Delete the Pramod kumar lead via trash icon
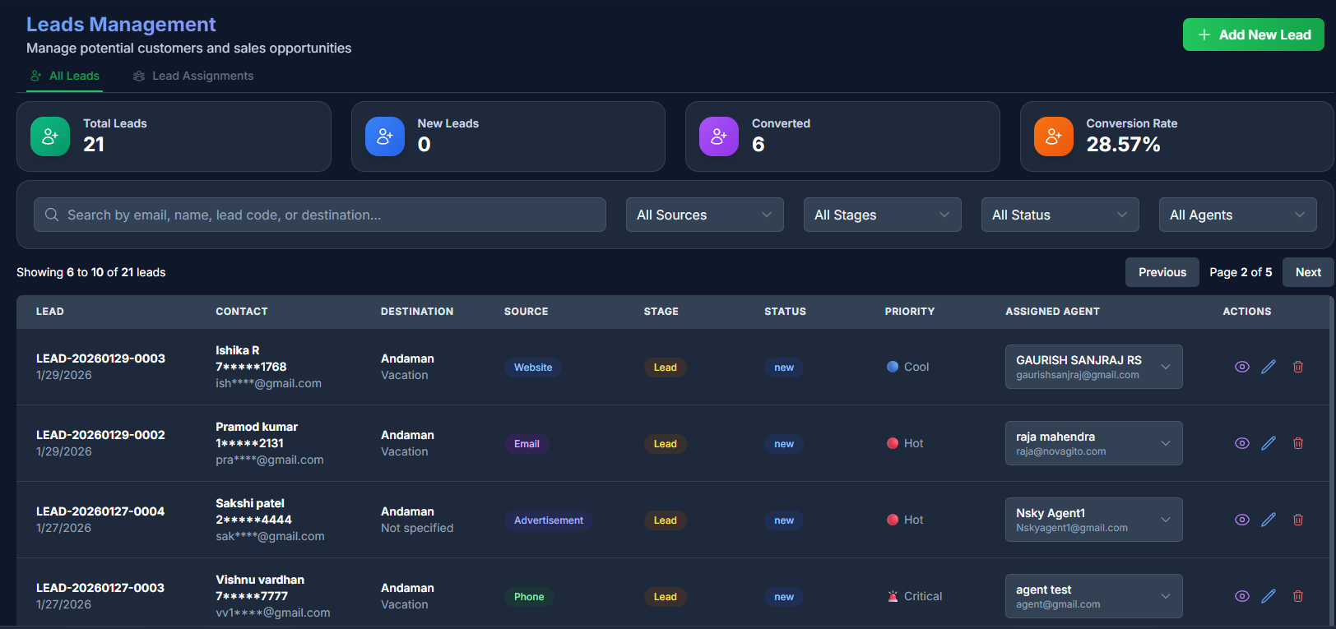The height and width of the screenshot is (629, 1336). (1298, 443)
